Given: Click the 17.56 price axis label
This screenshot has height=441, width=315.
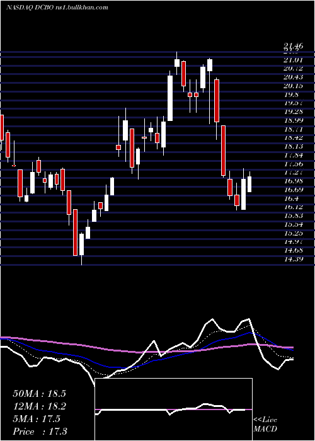Looking at the screenshot, I should coord(294,164).
